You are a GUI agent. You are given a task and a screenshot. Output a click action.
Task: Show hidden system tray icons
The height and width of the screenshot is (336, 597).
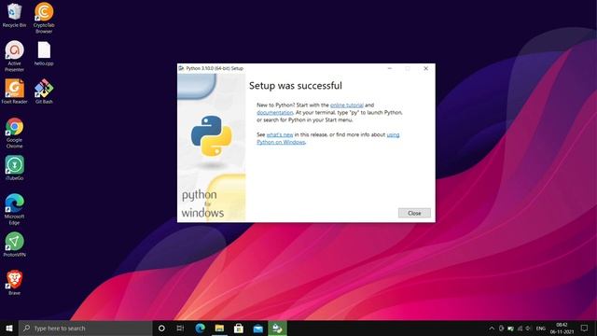tap(492, 329)
